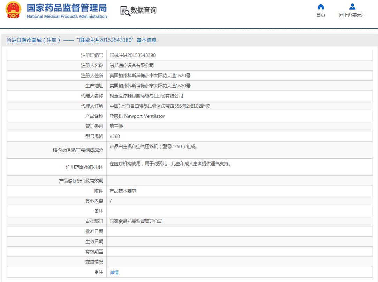Click the 第三类 management category value
Screen dimensions: 378x282
pyautogui.click(x=116, y=126)
